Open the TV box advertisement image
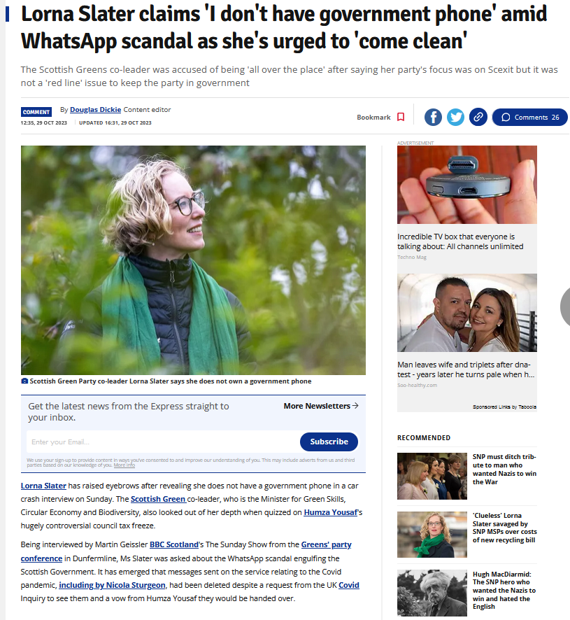This screenshot has width=570, height=620. click(466, 184)
